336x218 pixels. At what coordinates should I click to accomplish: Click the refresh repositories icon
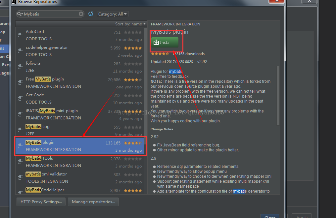pyautogui.click(x=91, y=14)
